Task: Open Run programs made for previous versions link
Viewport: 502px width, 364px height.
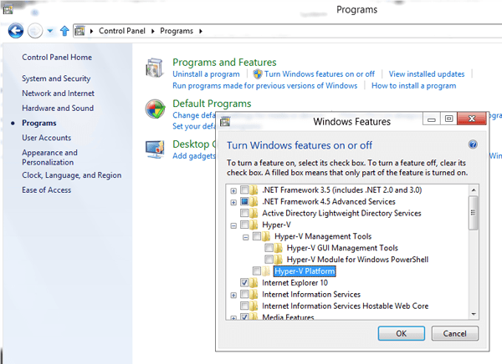Action: 264,86
